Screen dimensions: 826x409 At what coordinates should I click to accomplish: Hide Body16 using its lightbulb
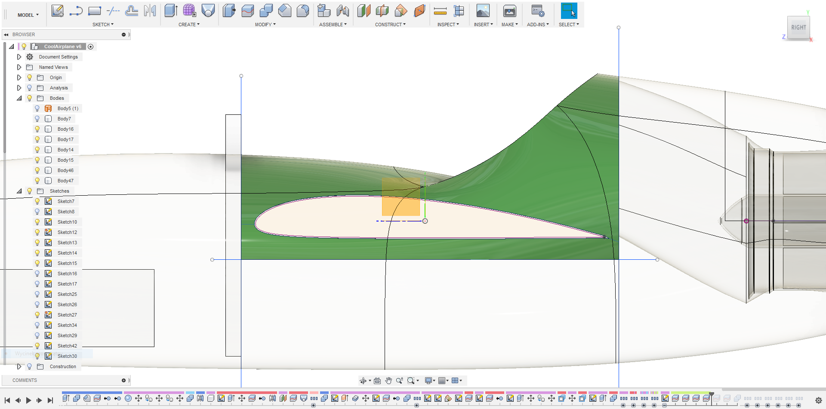click(37, 129)
